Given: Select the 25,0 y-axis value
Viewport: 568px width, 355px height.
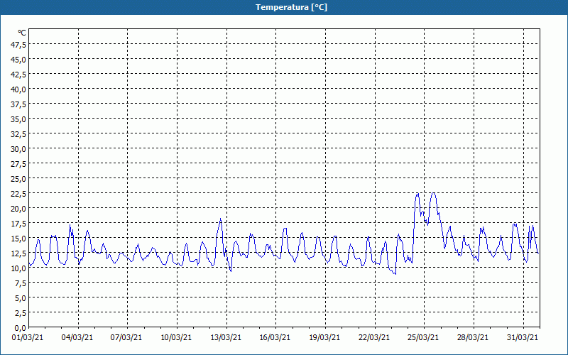Looking at the screenshot, I should pyautogui.click(x=19, y=179).
